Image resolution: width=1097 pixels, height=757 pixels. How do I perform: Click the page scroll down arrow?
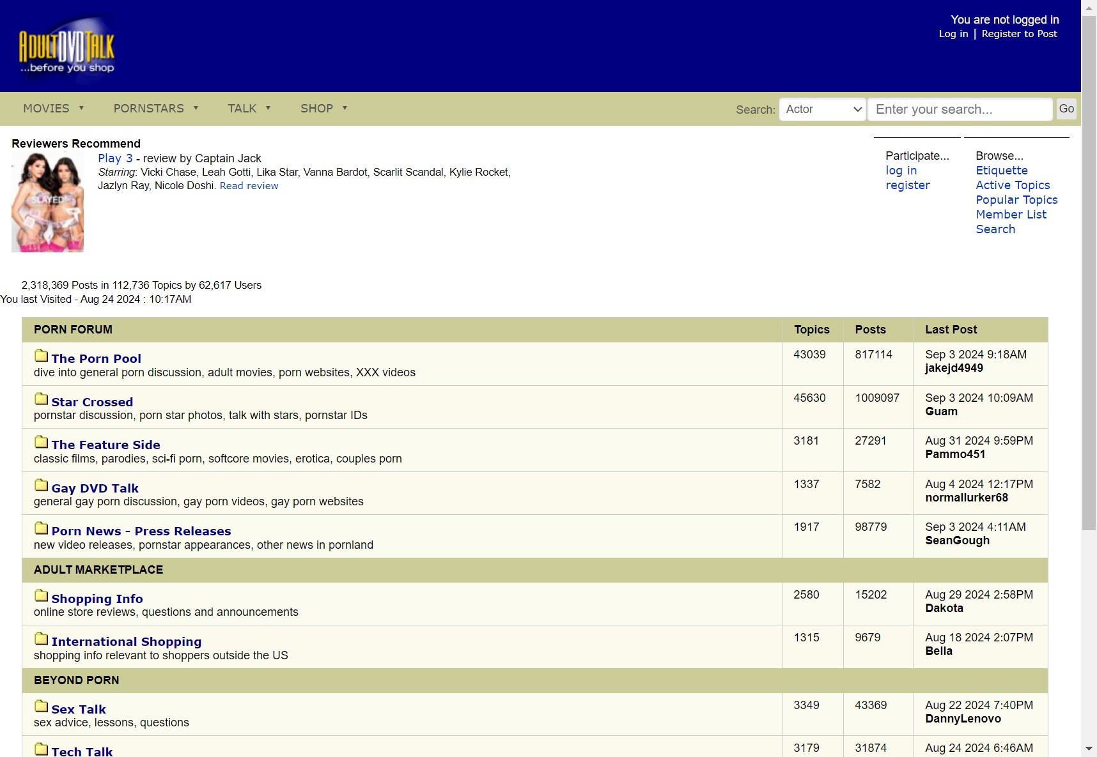pos(1089,749)
